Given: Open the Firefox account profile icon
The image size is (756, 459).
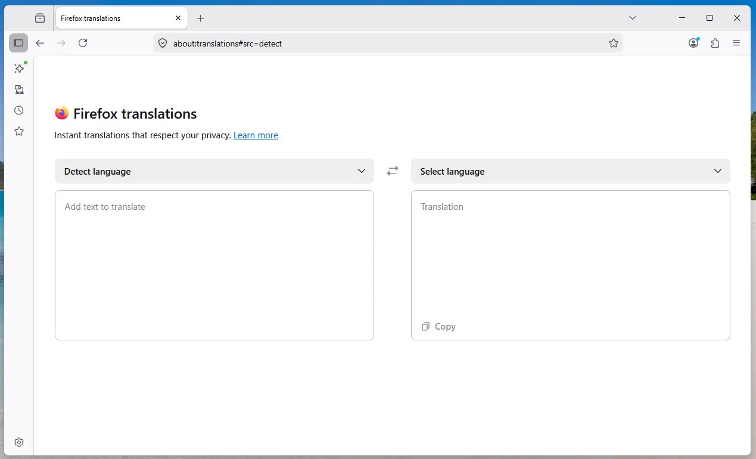Looking at the screenshot, I should coord(693,43).
